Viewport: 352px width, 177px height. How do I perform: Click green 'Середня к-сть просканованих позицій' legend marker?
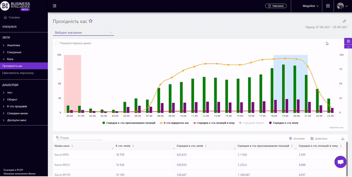[104, 122]
